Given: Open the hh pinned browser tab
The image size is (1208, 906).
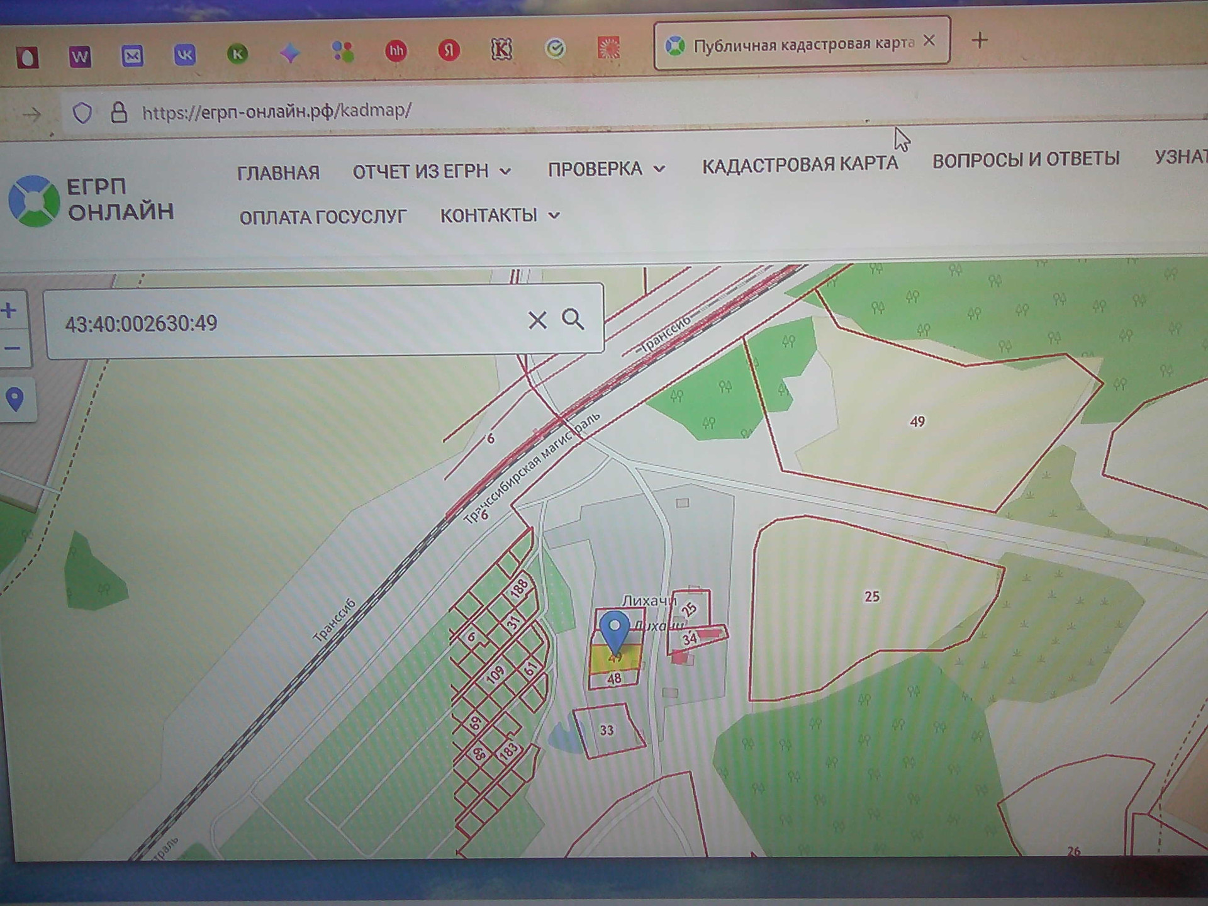Looking at the screenshot, I should (x=396, y=51).
